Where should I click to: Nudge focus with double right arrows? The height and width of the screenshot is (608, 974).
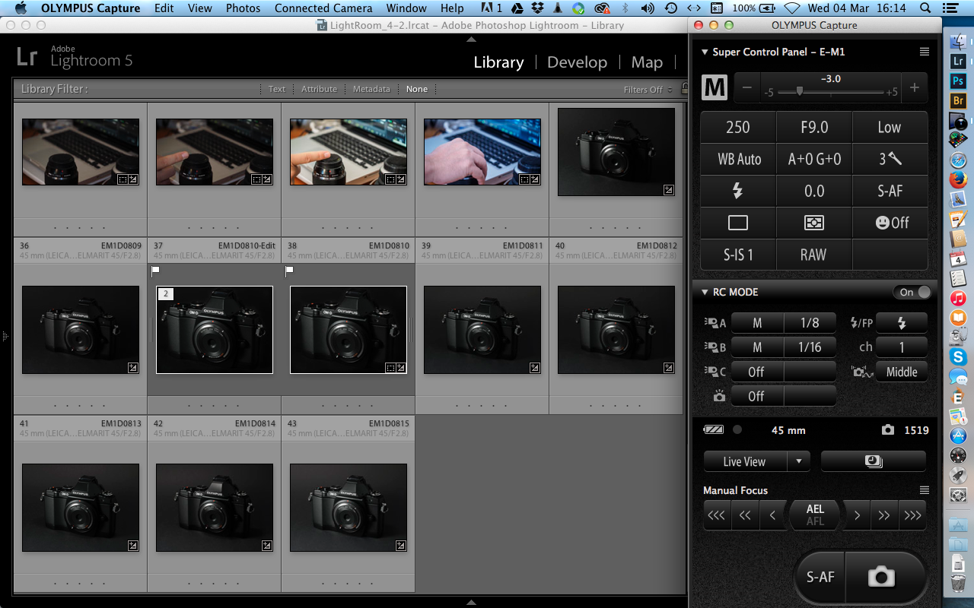[884, 515]
